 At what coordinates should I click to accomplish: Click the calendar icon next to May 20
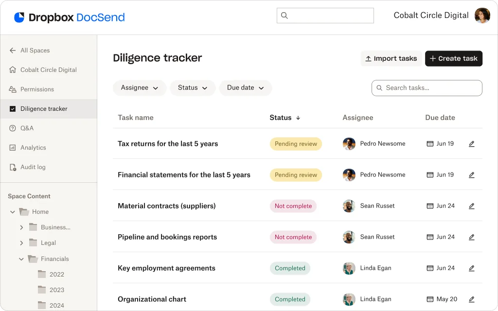click(429, 299)
